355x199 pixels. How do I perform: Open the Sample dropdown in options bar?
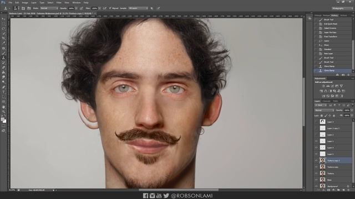click(138, 8)
